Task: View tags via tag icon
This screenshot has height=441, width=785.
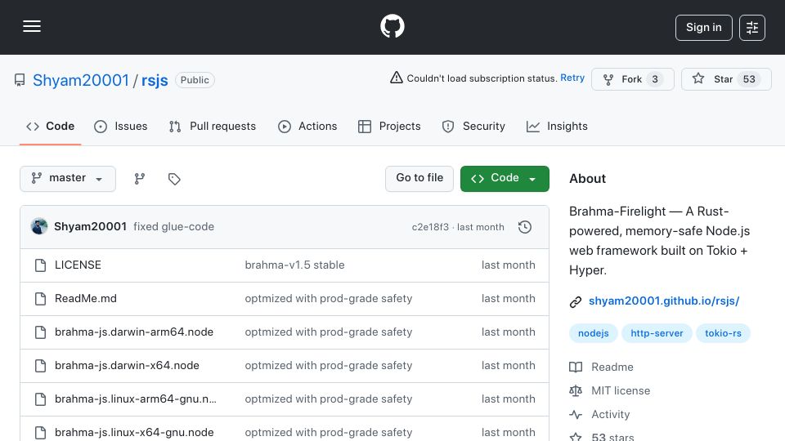Action: 174,179
